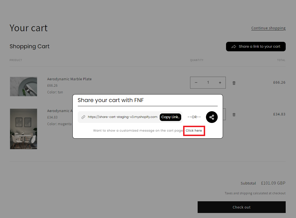Click the plus icon to increase Marble Plate quantity
The image size is (296, 218).
click(220, 83)
